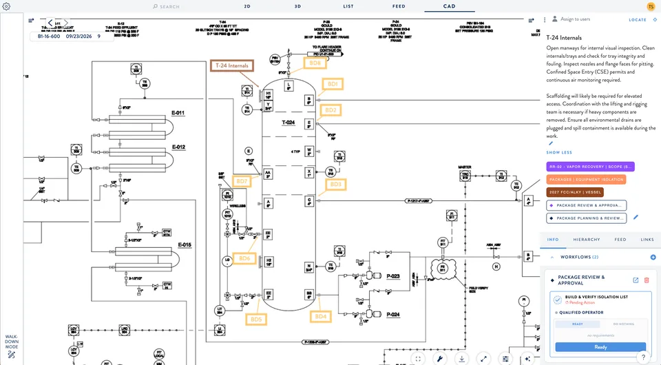Click the Assign to users person icon

coord(555,19)
